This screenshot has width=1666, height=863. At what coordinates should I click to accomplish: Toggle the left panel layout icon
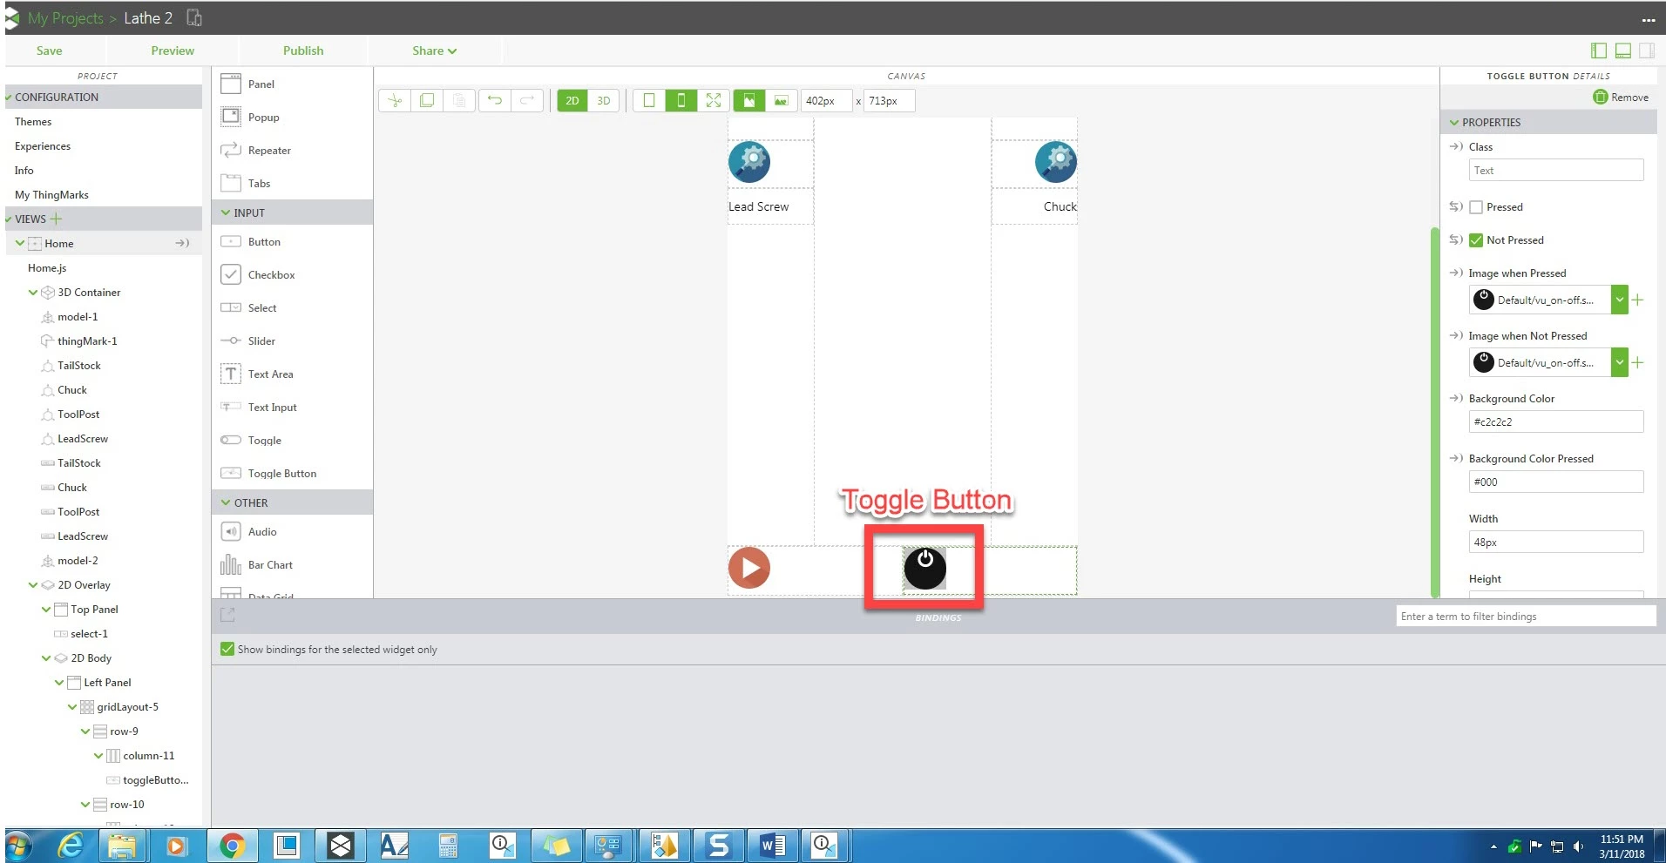[1599, 51]
